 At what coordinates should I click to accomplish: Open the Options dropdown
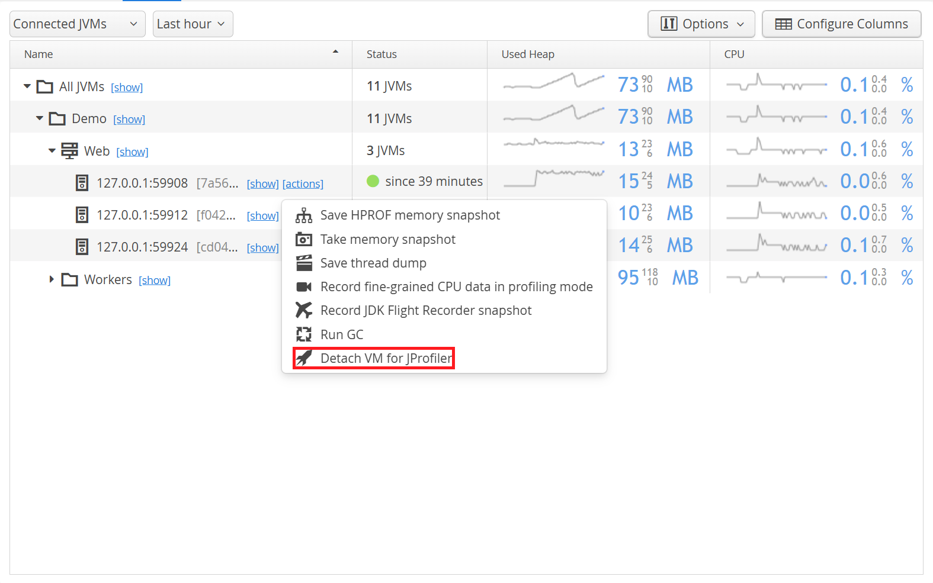click(x=701, y=24)
